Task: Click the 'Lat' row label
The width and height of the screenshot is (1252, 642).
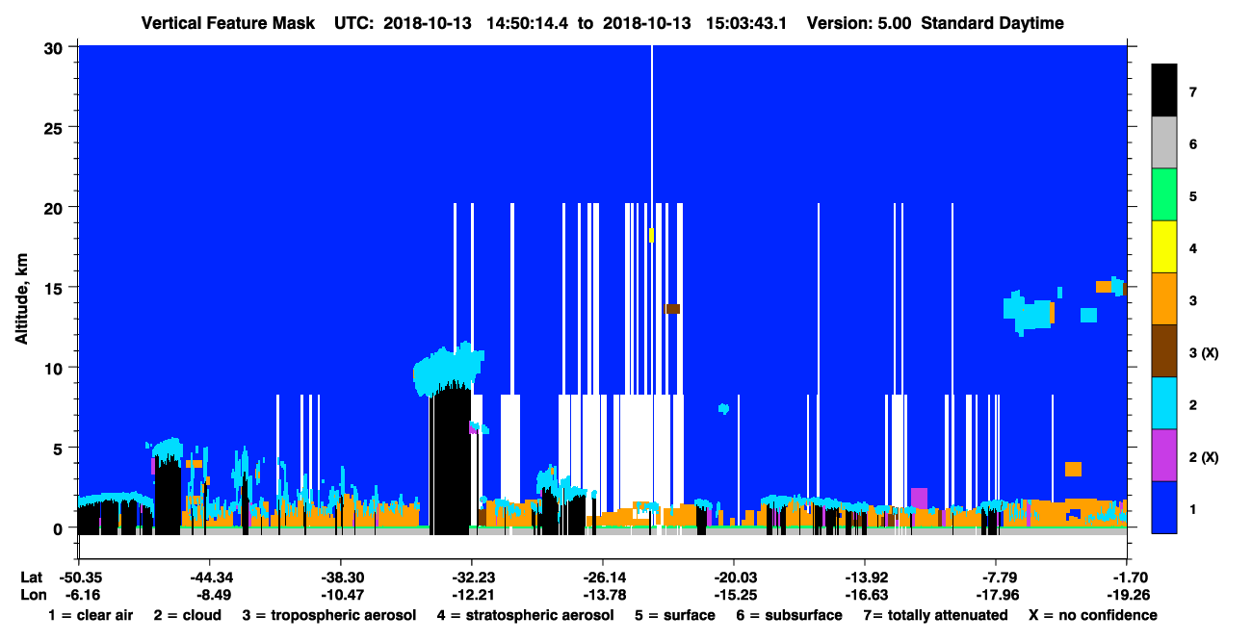Action: [x=31, y=577]
